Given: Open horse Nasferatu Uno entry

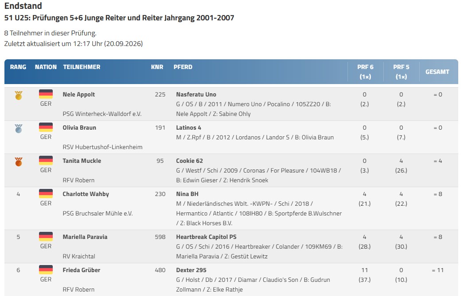Looking at the screenshot, I should point(196,95).
